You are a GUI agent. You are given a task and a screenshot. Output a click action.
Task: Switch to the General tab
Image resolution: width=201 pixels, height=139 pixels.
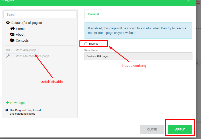point(93,14)
